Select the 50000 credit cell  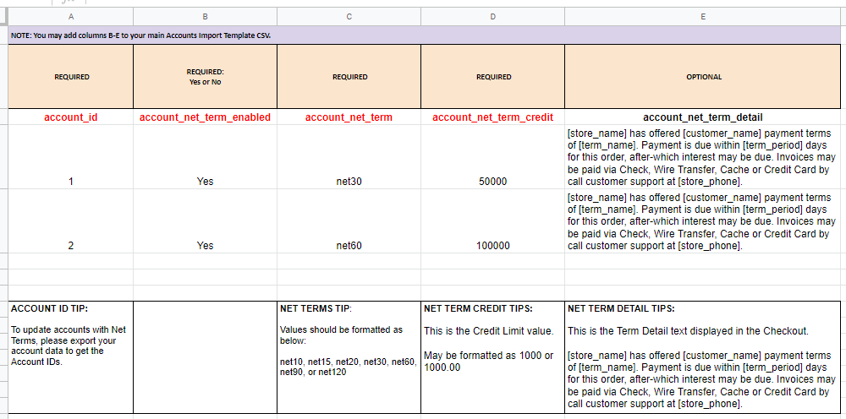pyautogui.click(x=492, y=157)
